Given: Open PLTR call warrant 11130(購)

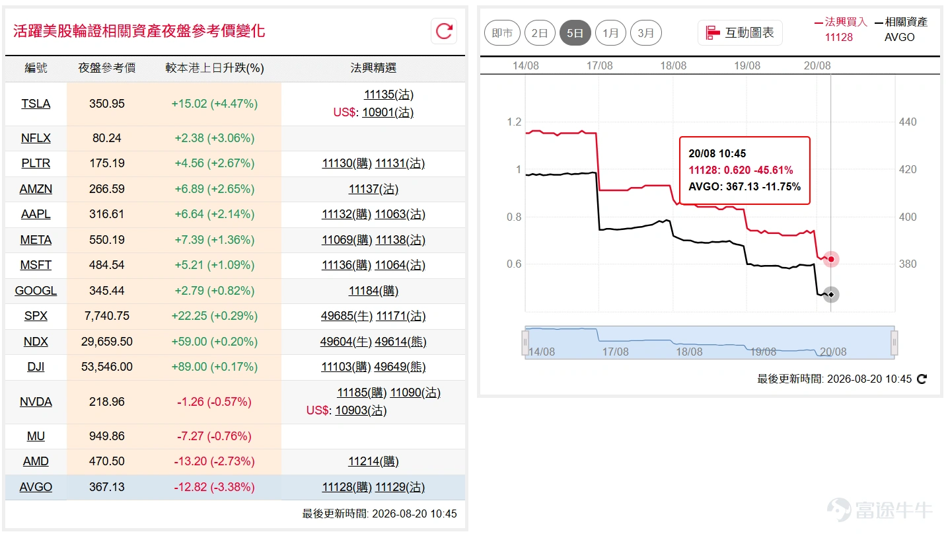Looking at the screenshot, I should [x=347, y=163].
